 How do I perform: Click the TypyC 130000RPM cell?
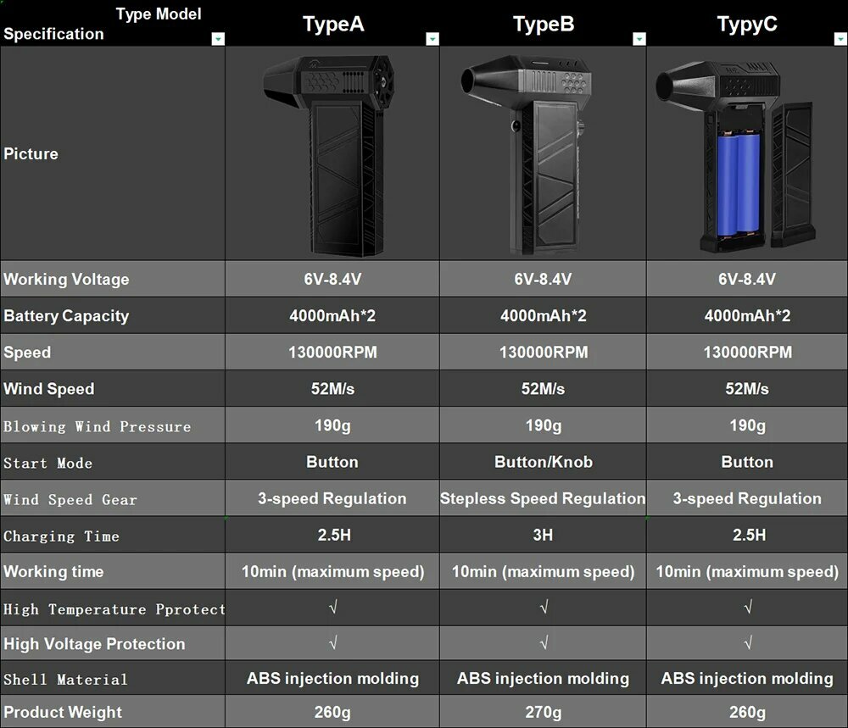pyautogui.click(x=747, y=353)
